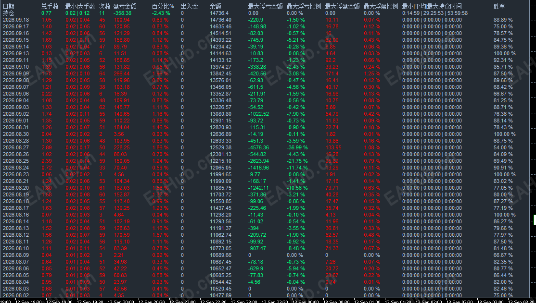Viewport: 536px width, 303px height.
Task: Click the 百分比% column header
Action: click(x=163, y=7)
